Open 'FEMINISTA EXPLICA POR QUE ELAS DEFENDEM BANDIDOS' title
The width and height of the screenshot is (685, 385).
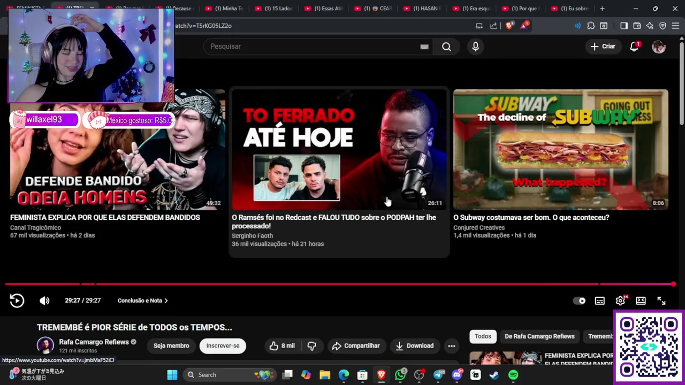pyautogui.click(x=105, y=218)
